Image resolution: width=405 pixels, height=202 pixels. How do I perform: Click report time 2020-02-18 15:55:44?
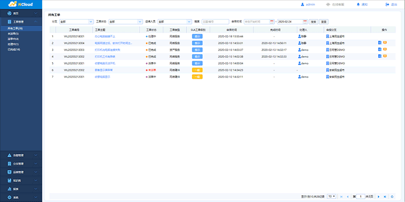231,36
